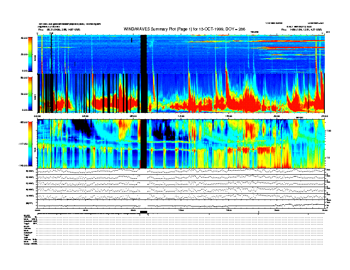Click the 40.00 label on RAD2 scale
350x270 pixels.
click(x=24, y=38)
